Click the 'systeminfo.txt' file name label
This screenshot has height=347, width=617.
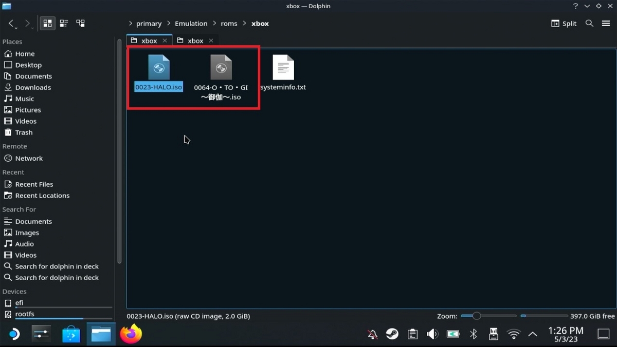pos(283,87)
